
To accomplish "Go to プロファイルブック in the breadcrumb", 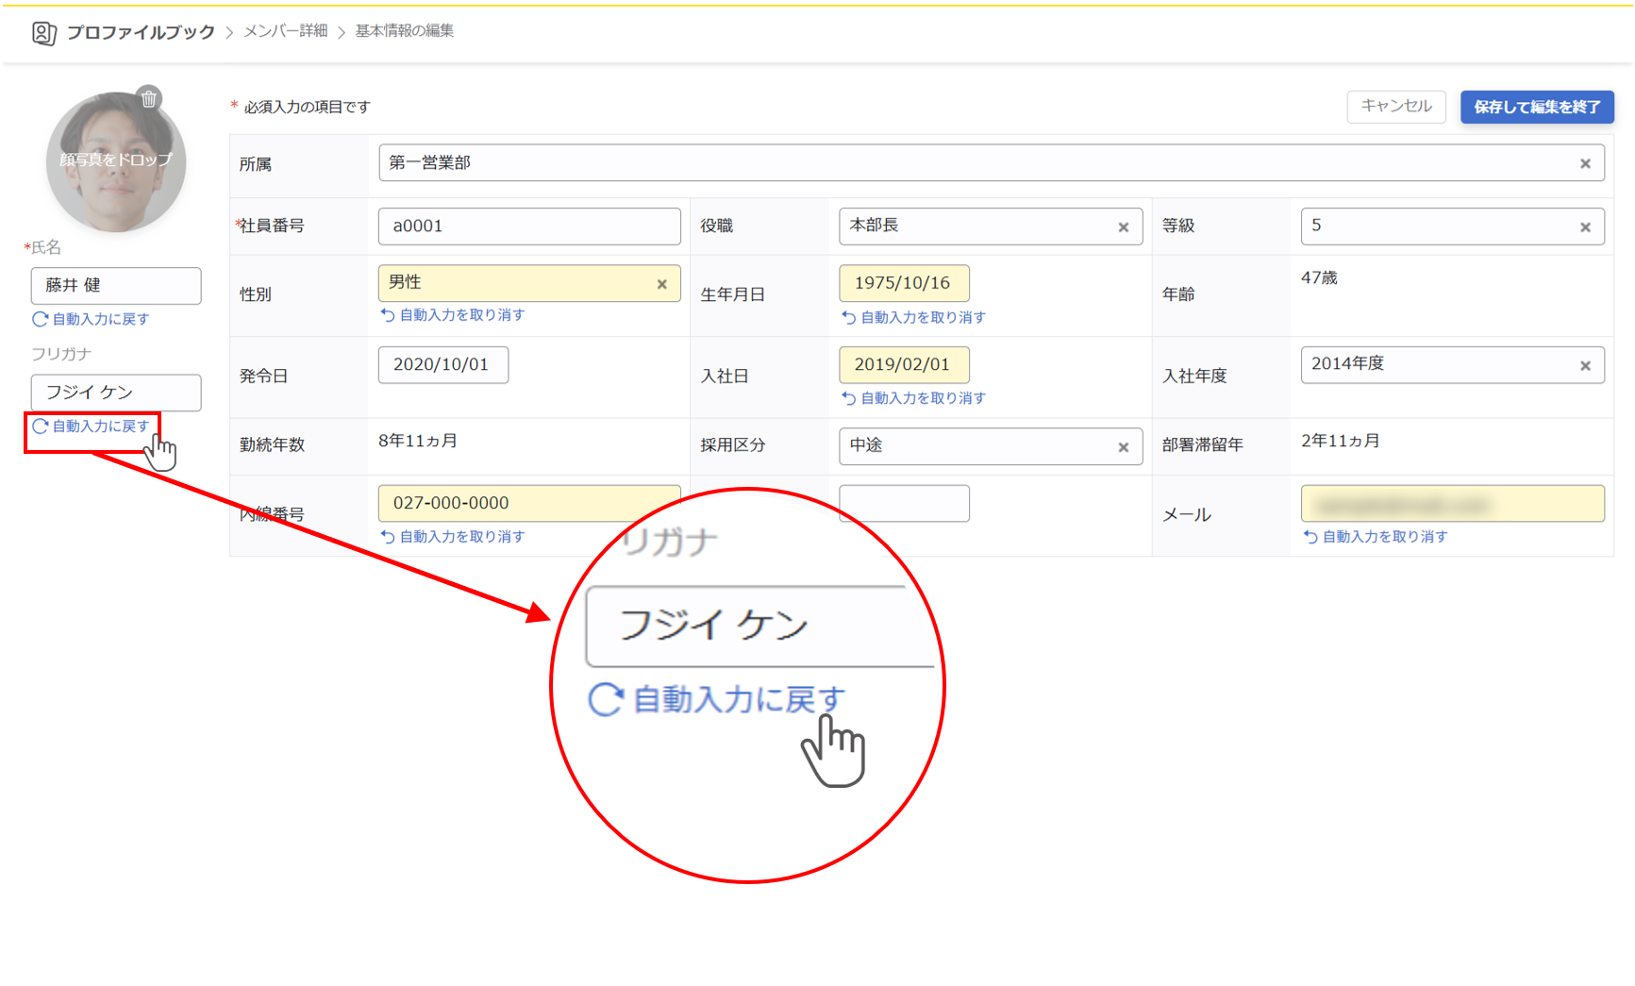I will 141,32.
